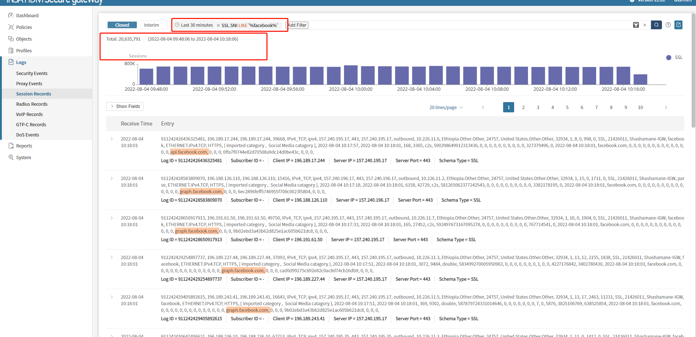Run the search with magnifier button
Viewport: 696px width, 337px height.
coord(656,25)
